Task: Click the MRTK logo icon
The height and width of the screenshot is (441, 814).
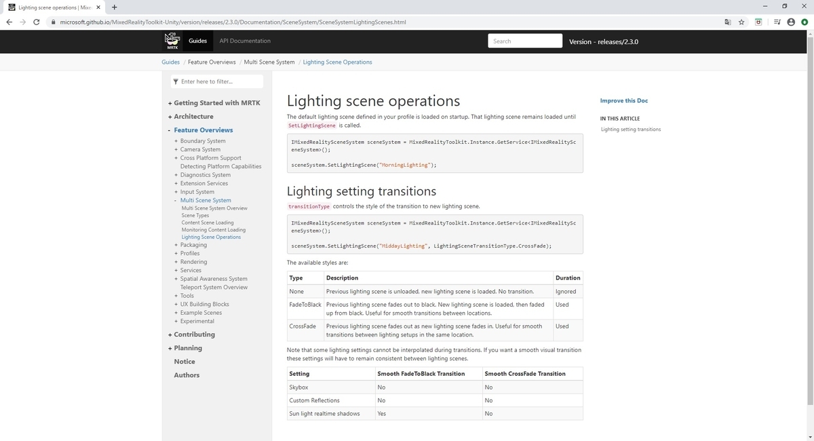Action: click(x=172, y=41)
